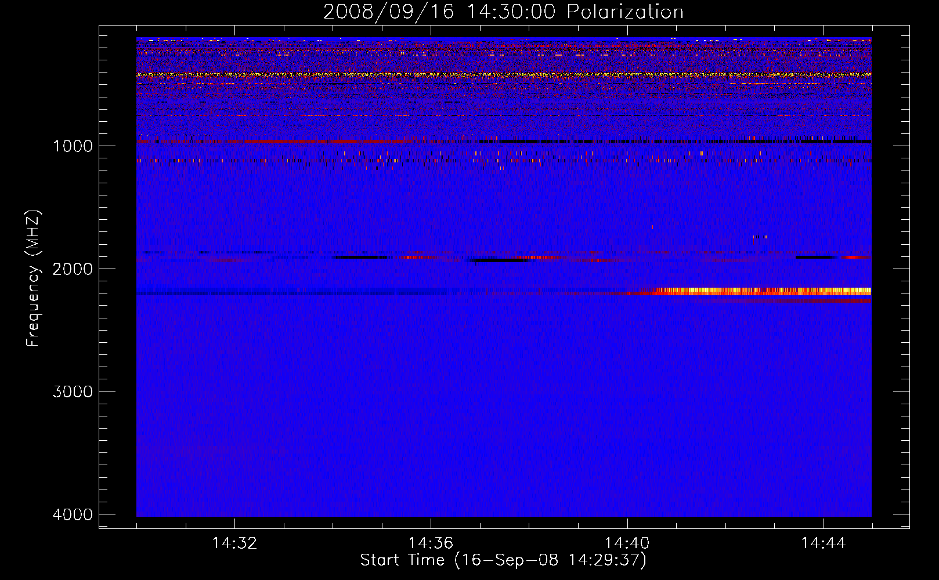939x580 pixels.
Task: Click the plot title '2008/09/16 14:30:00 Polarization'
Action: (x=503, y=12)
